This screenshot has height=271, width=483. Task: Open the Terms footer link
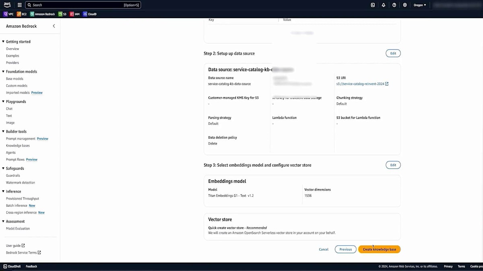click(461, 267)
